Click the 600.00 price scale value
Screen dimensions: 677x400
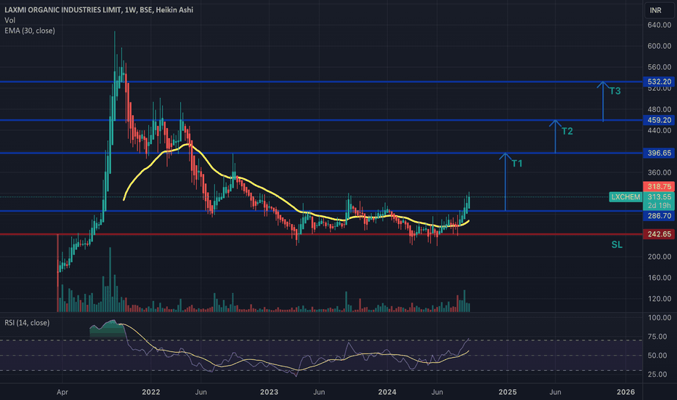pyautogui.click(x=659, y=46)
